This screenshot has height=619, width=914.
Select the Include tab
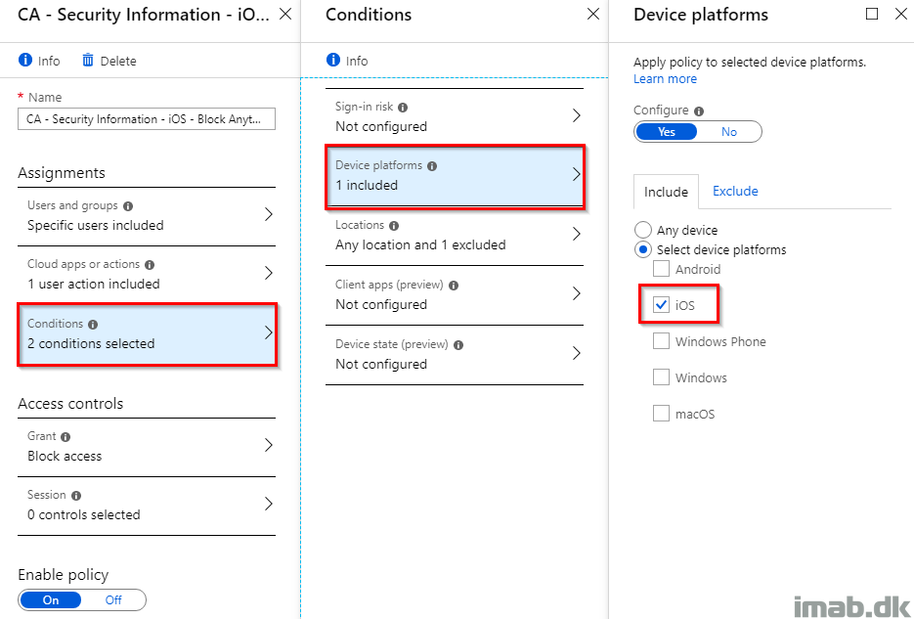point(666,192)
